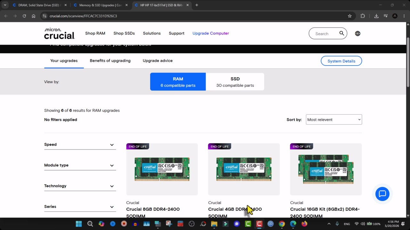410x230 pixels.
Task: Click the Micron Crucial logo
Action: point(59,34)
